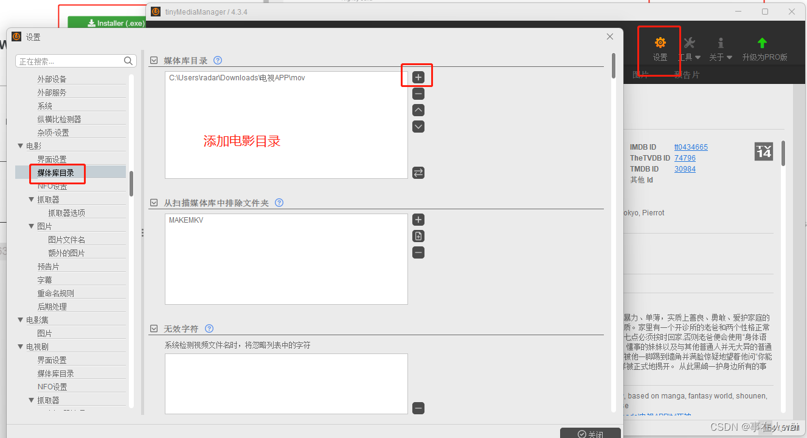Open 杂项-设置 in settings tree
The height and width of the screenshot is (438, 807).
53,133
